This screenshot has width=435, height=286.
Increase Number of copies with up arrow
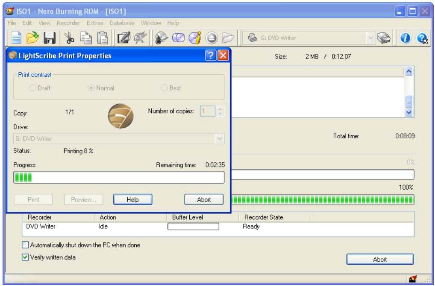220,108
